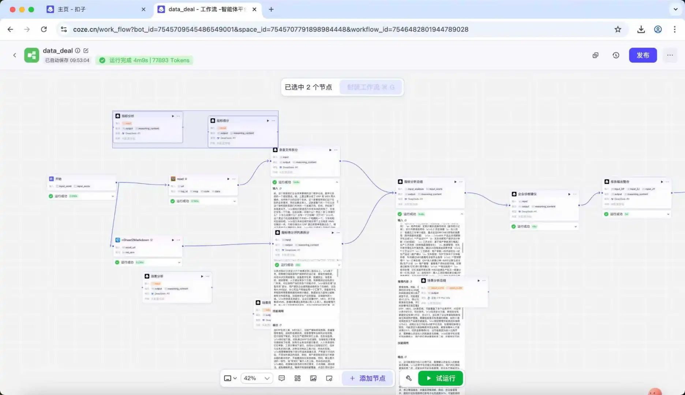Bookmark this page with the star icon
685x395 pixels.
(x=618, y=29)
